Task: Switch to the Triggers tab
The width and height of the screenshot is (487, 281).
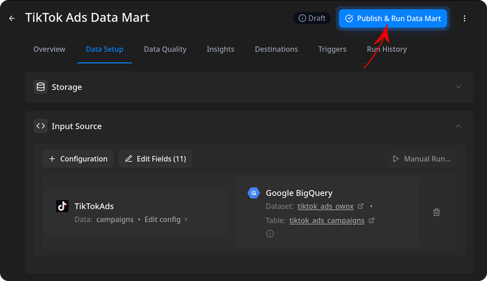Action: [332, 49]
